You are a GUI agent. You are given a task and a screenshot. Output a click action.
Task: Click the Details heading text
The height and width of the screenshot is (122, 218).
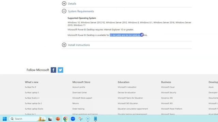pyautogui.click(x=72, y=4)
